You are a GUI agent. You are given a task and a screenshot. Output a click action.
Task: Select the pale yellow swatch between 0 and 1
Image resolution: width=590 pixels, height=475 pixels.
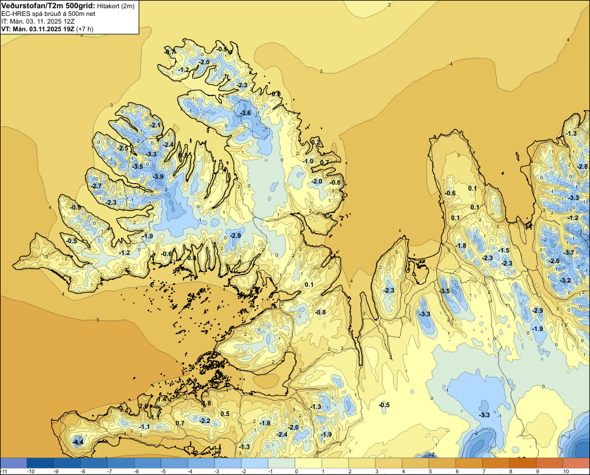(x=309, y=463)
